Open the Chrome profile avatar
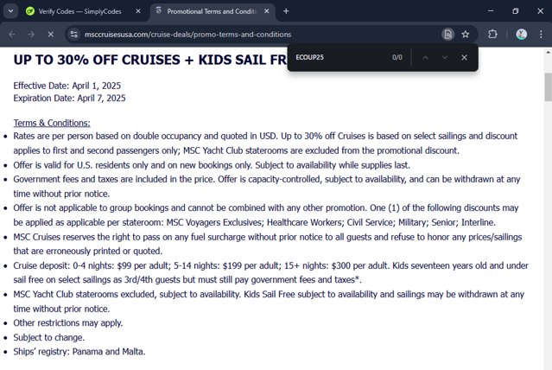 tap(521, 35)
